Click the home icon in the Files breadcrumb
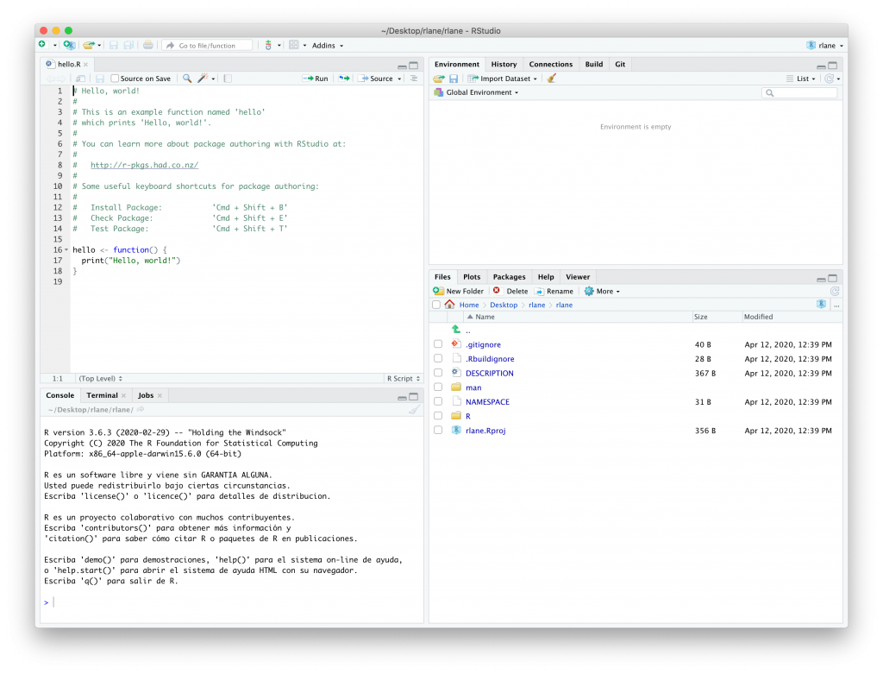 pos(450,305)
